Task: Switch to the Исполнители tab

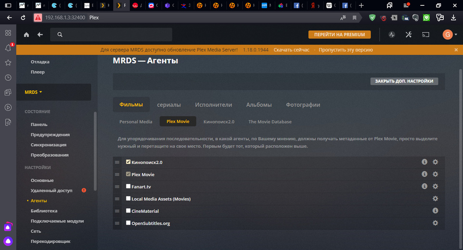Action: (x=214, y=105)
